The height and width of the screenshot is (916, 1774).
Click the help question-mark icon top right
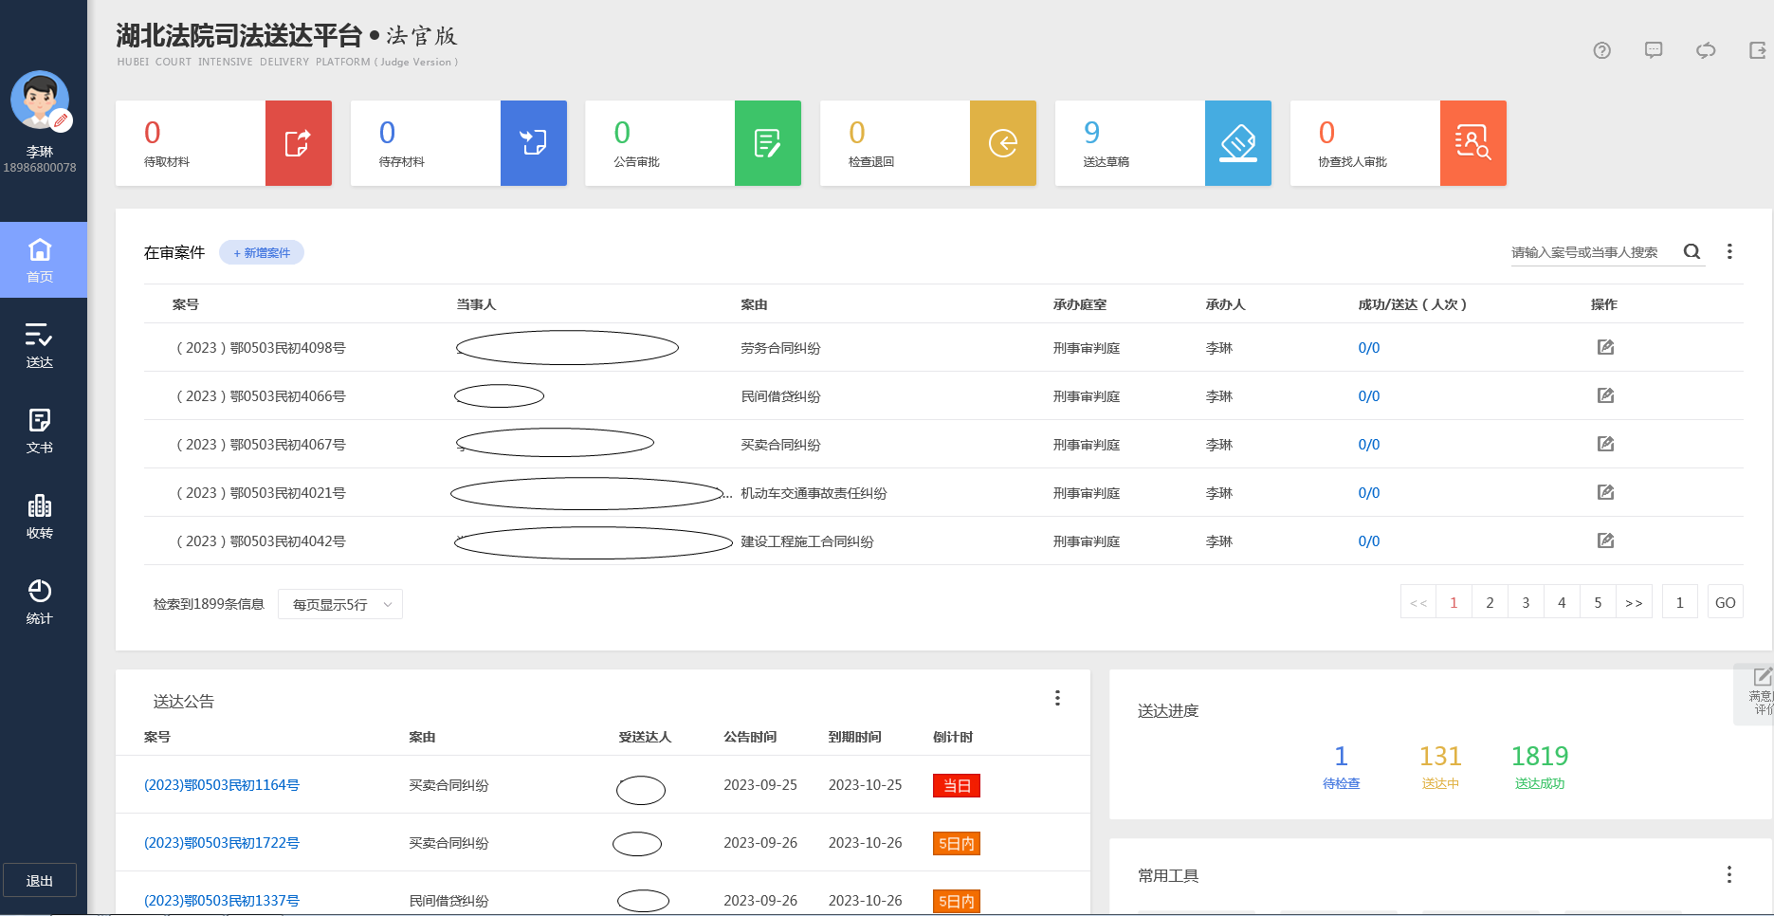pyautogui.click(x=1602, y=51)
